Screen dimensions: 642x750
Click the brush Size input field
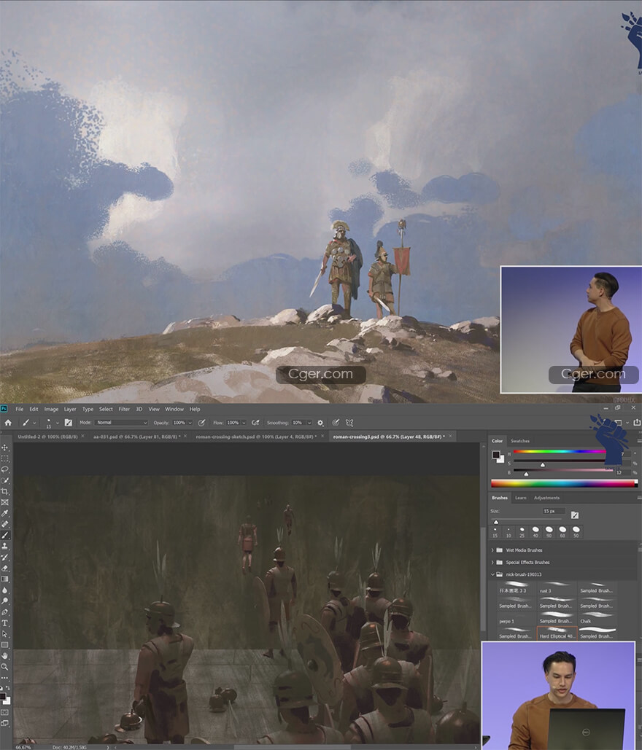553,512
